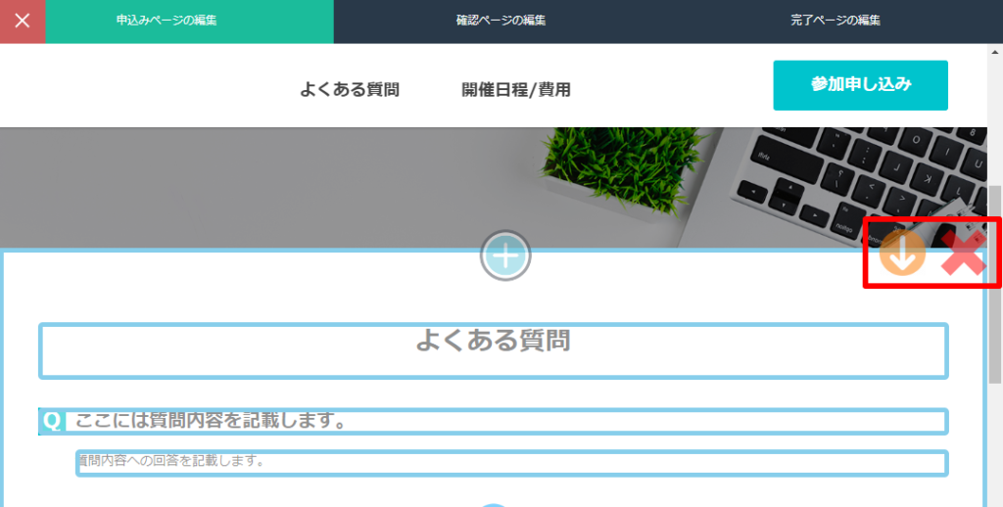
Task: Click the vertical scrollbar thumb
Action: (995, 285)
